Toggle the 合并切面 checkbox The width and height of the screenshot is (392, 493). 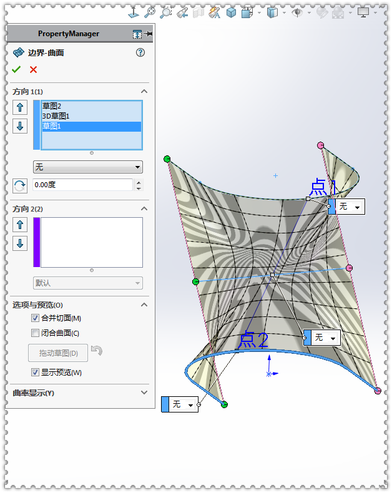(x=36, y=318)
